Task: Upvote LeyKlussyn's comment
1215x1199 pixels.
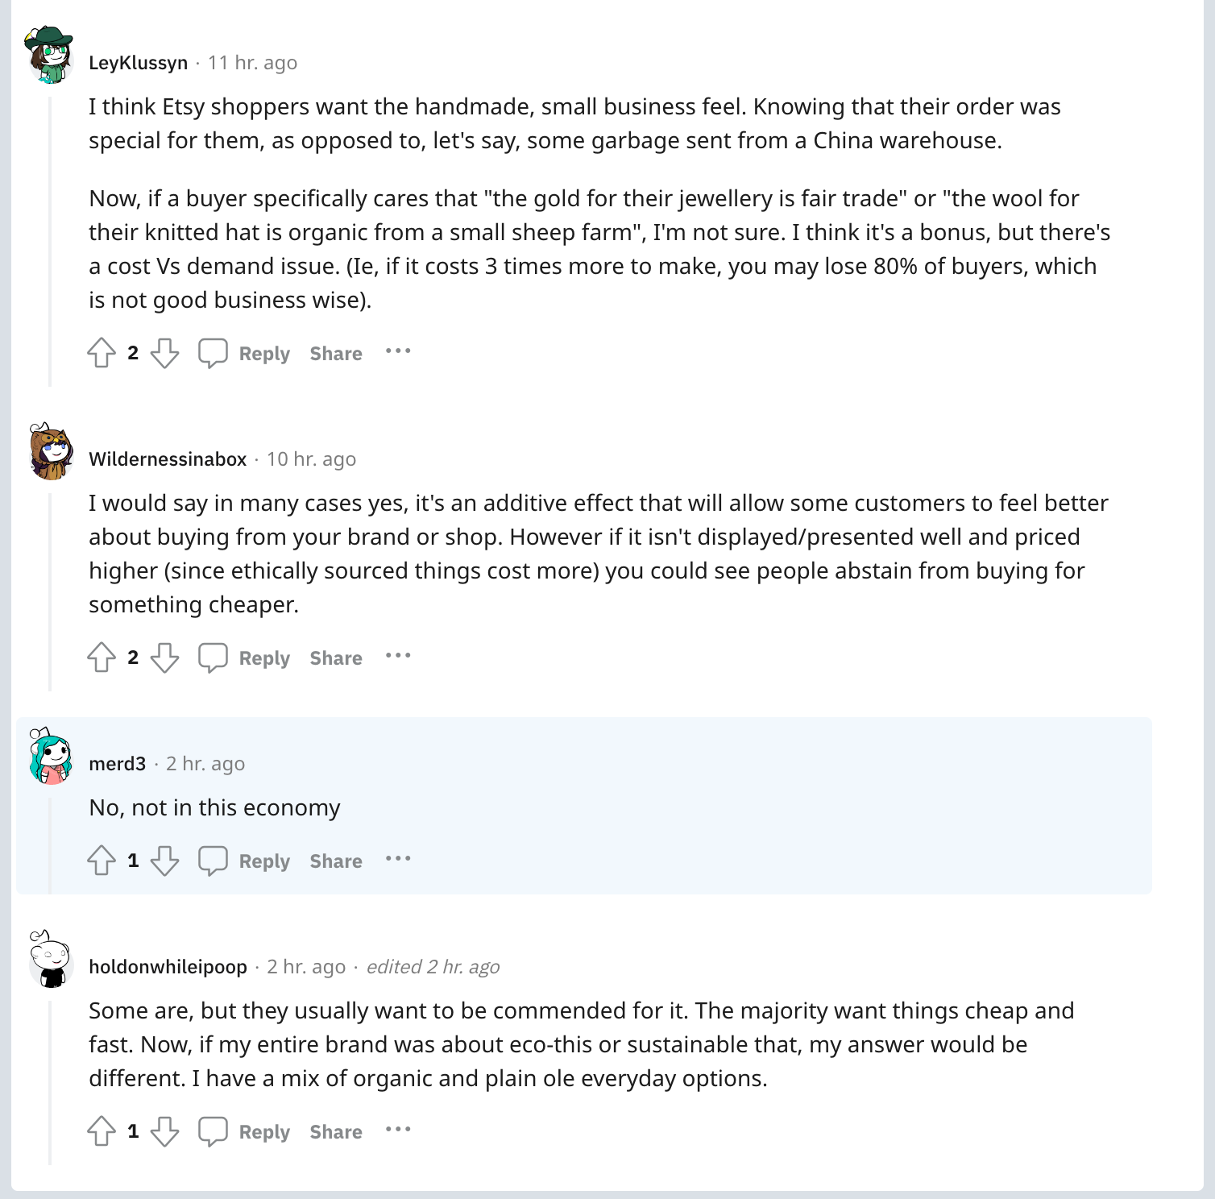Action: (102, 353)
